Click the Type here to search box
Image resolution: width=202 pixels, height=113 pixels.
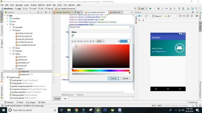pyautogui.click(x=32, y=110)
